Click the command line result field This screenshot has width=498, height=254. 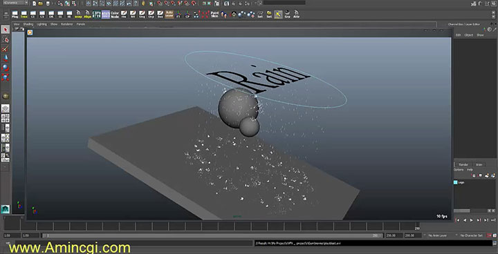click(373, 243)
